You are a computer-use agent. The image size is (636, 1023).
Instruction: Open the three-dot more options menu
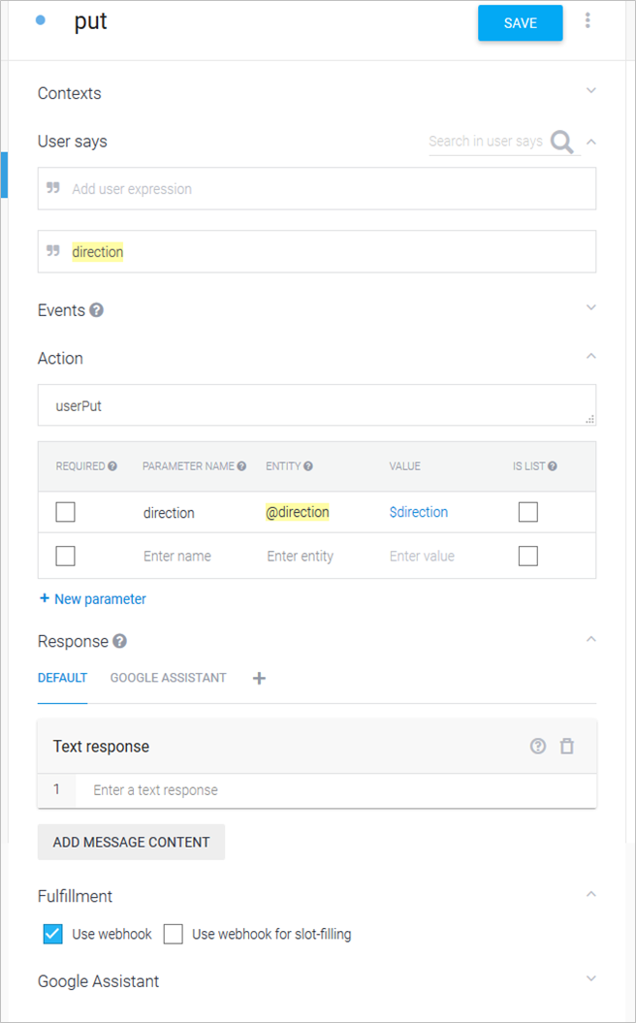[588, 21]
